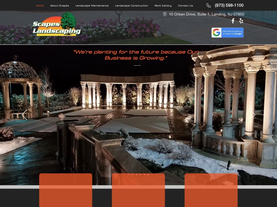Click the "We're planting for the future" quote

coord(136,55)
